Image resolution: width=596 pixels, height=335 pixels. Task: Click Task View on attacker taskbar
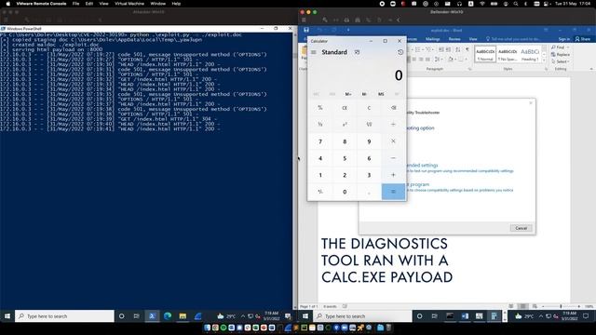click(x=137, y=316)
